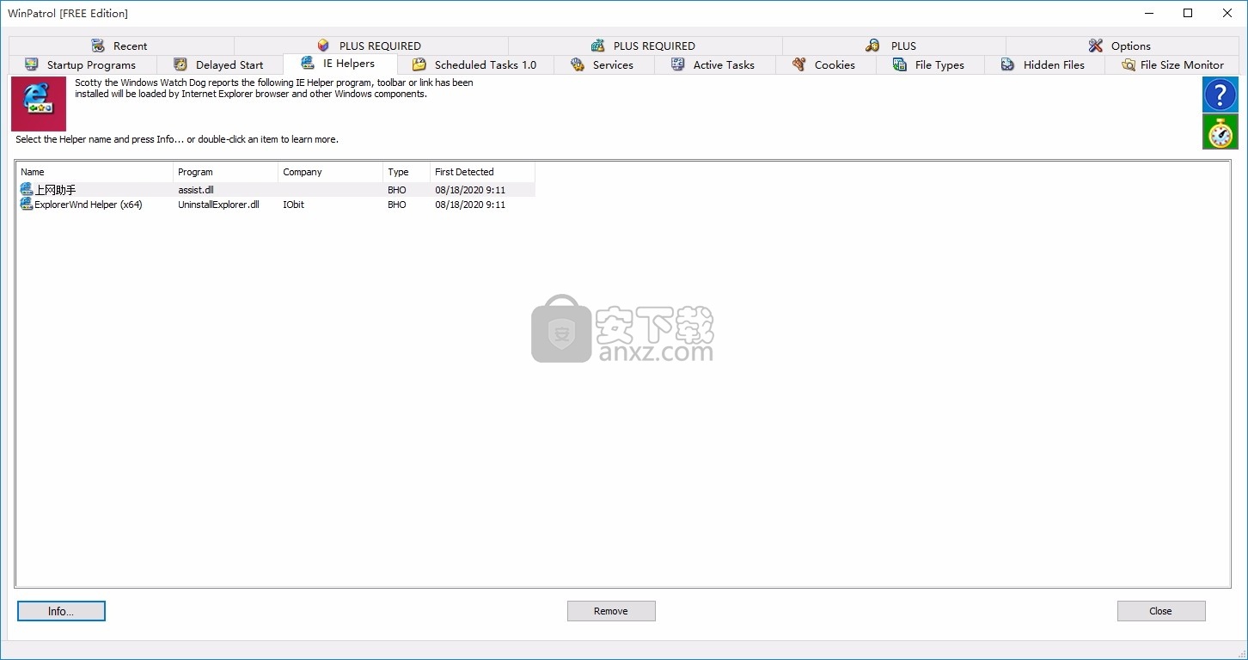The height and width of the screenshot is (660, 1248).
Task: Click the Startup Programs tab icon
Action: [32, 64]
